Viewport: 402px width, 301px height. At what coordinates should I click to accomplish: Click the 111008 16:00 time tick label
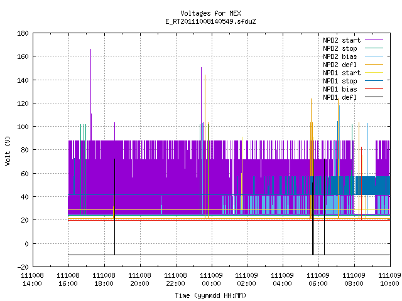pyautogui.click(x=68, y=280)
